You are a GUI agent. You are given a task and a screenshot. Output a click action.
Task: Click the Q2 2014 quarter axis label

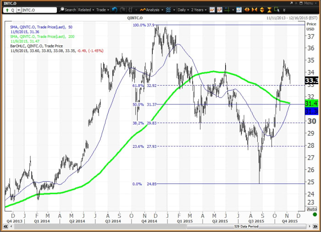point(77,221)
